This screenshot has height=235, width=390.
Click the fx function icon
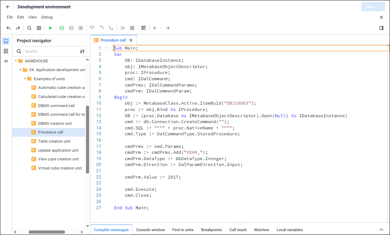pyautogui.click(x=123, y=28)
